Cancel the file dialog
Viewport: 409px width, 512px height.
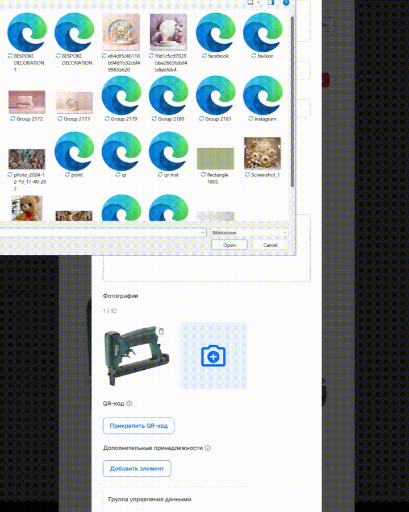(270, 245)
